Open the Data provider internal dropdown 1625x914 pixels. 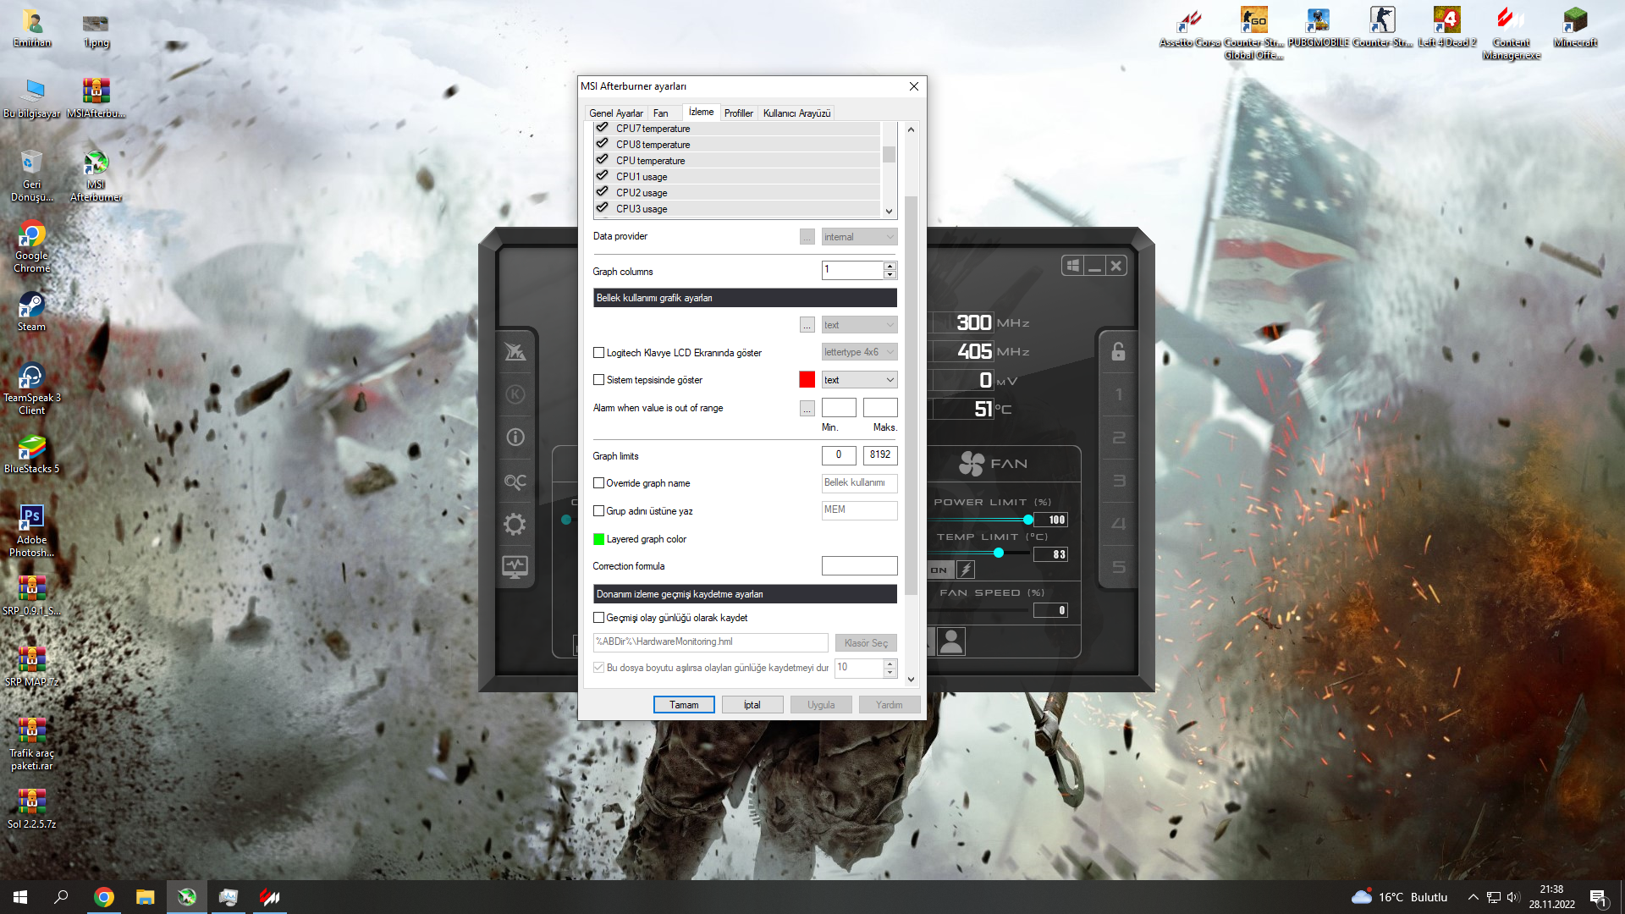[859, 237]
